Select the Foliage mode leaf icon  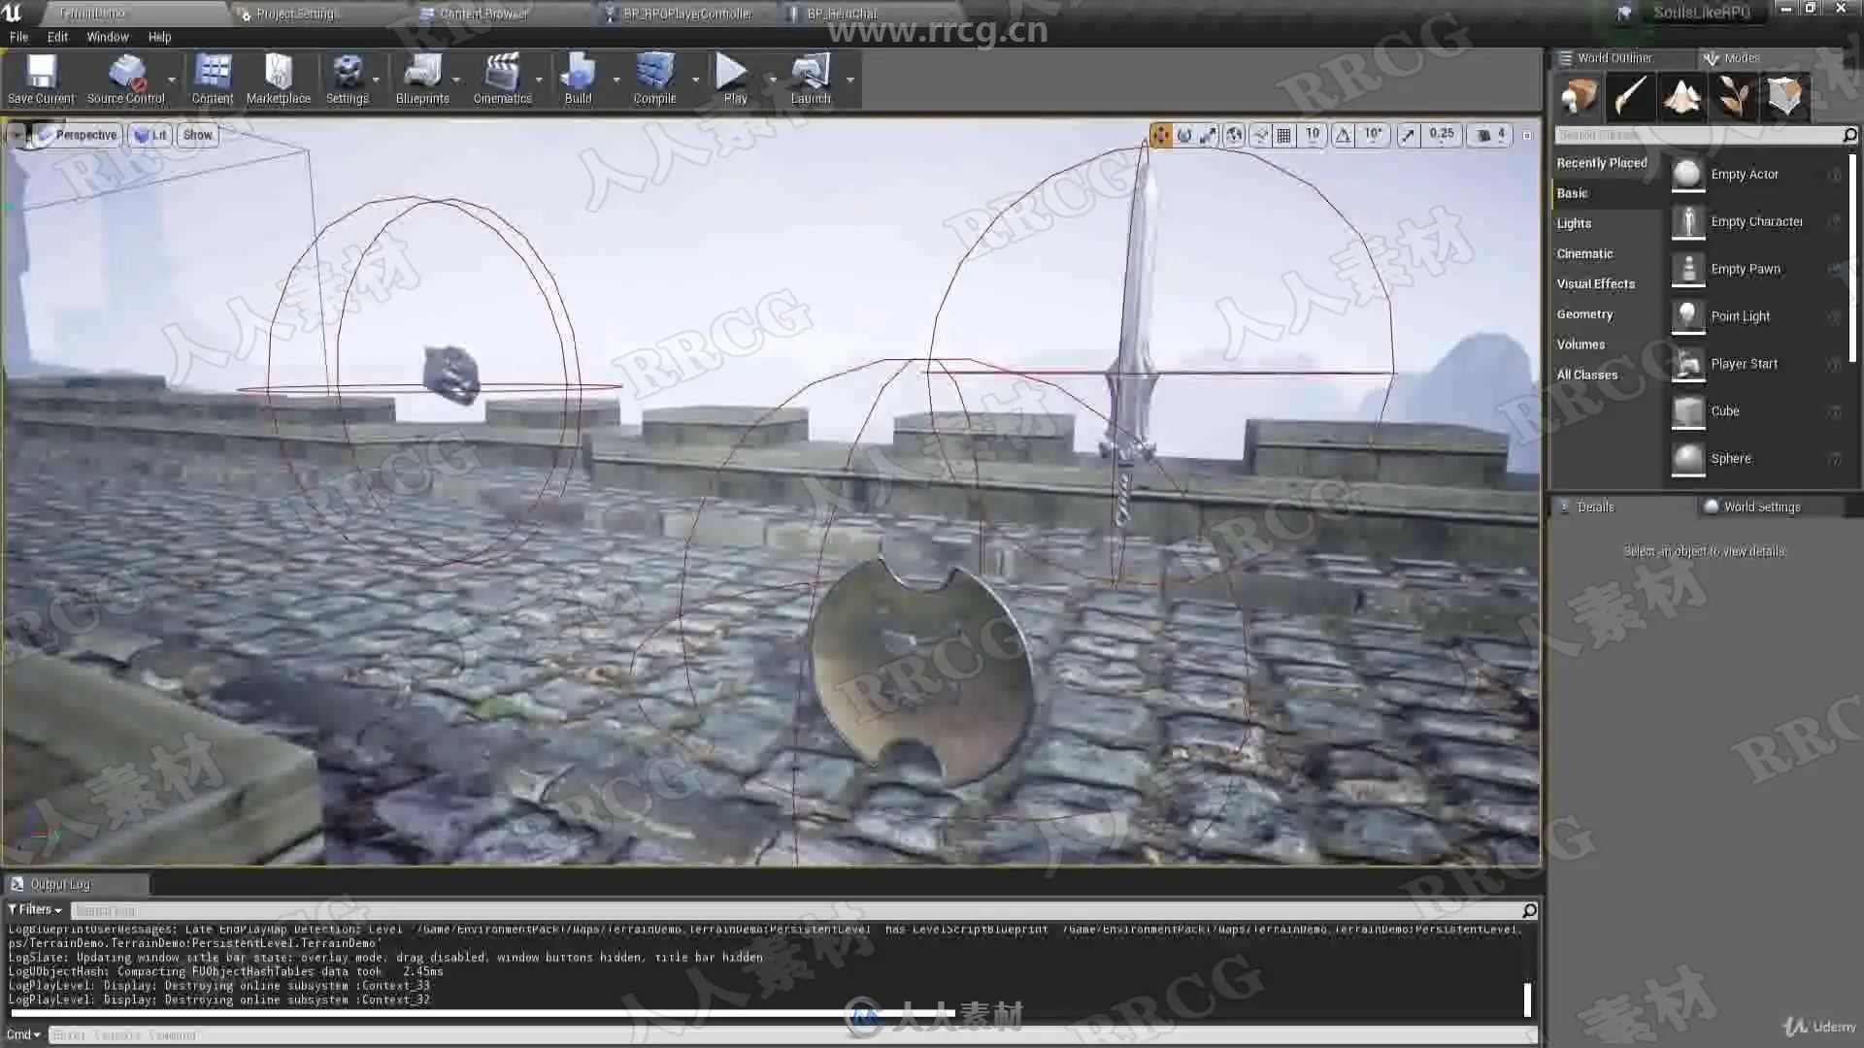[x=1734, y=96]
